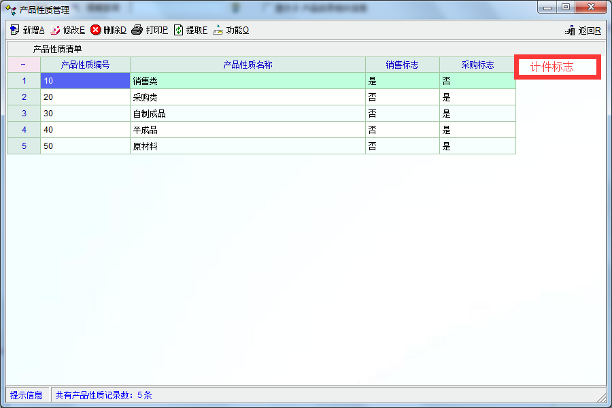
Task: Click the 打印 (Print) printer icon
Action: point(137,30)
